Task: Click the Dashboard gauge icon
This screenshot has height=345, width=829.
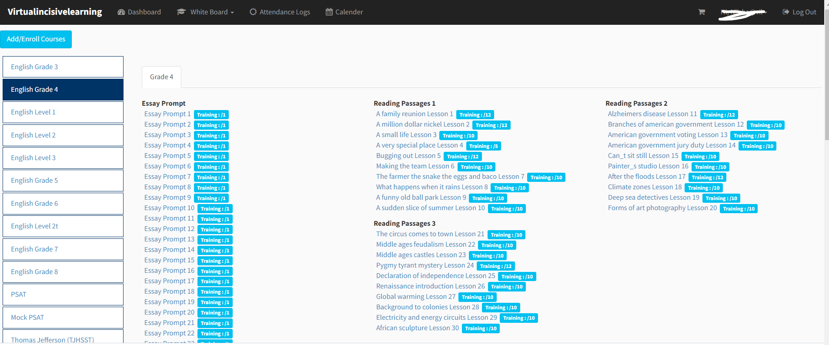Action: (x=121, y=12)
